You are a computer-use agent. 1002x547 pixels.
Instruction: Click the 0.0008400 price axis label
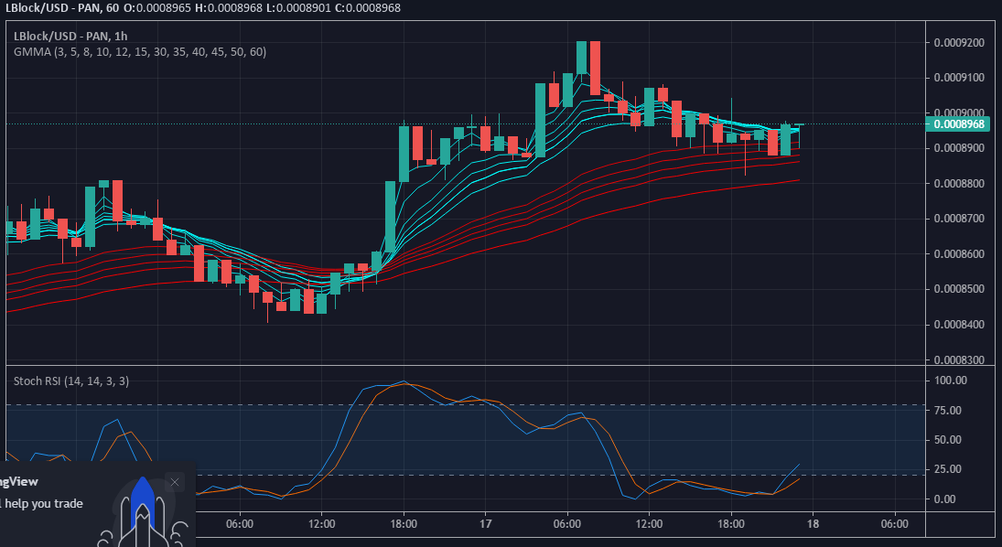(959, 325)
